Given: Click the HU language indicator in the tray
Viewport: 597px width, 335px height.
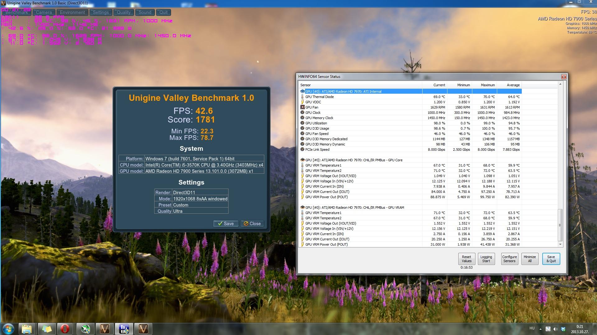Looking at the screenshot, I should (532, 328).
